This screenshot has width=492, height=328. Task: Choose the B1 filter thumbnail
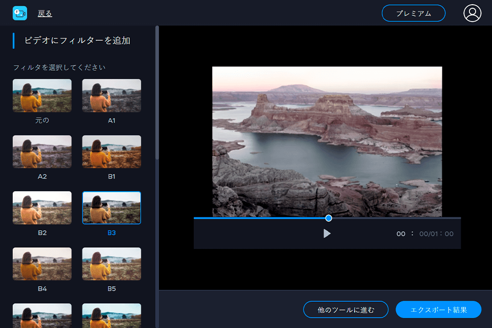point(111,152)
